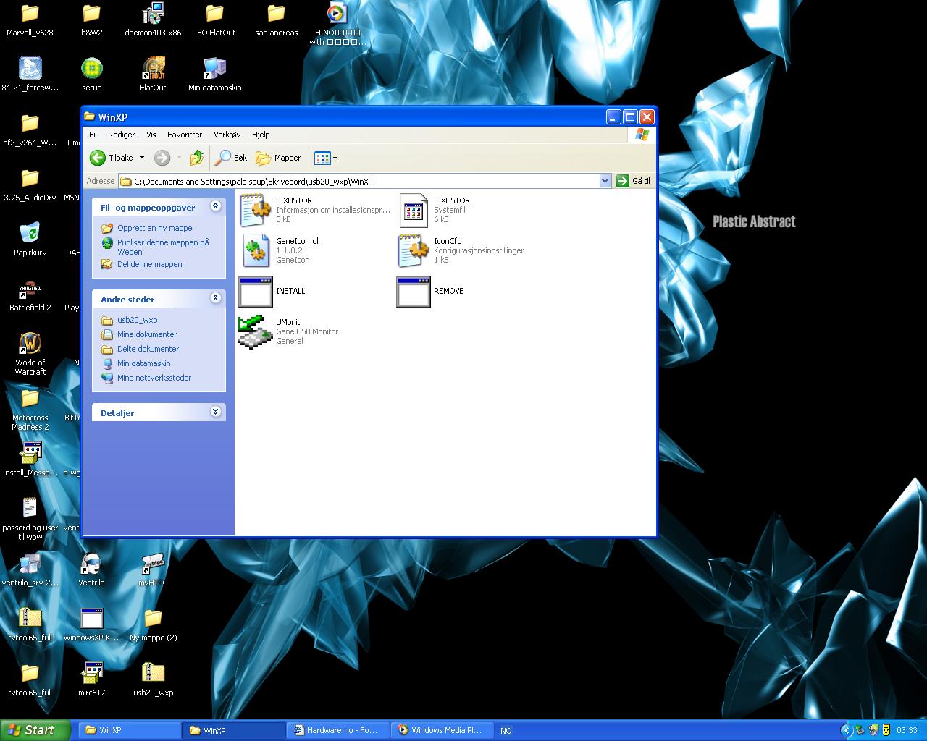Screen dimensions: 927x741
Task: Click the Start button
Action: (x=35, y=730)
